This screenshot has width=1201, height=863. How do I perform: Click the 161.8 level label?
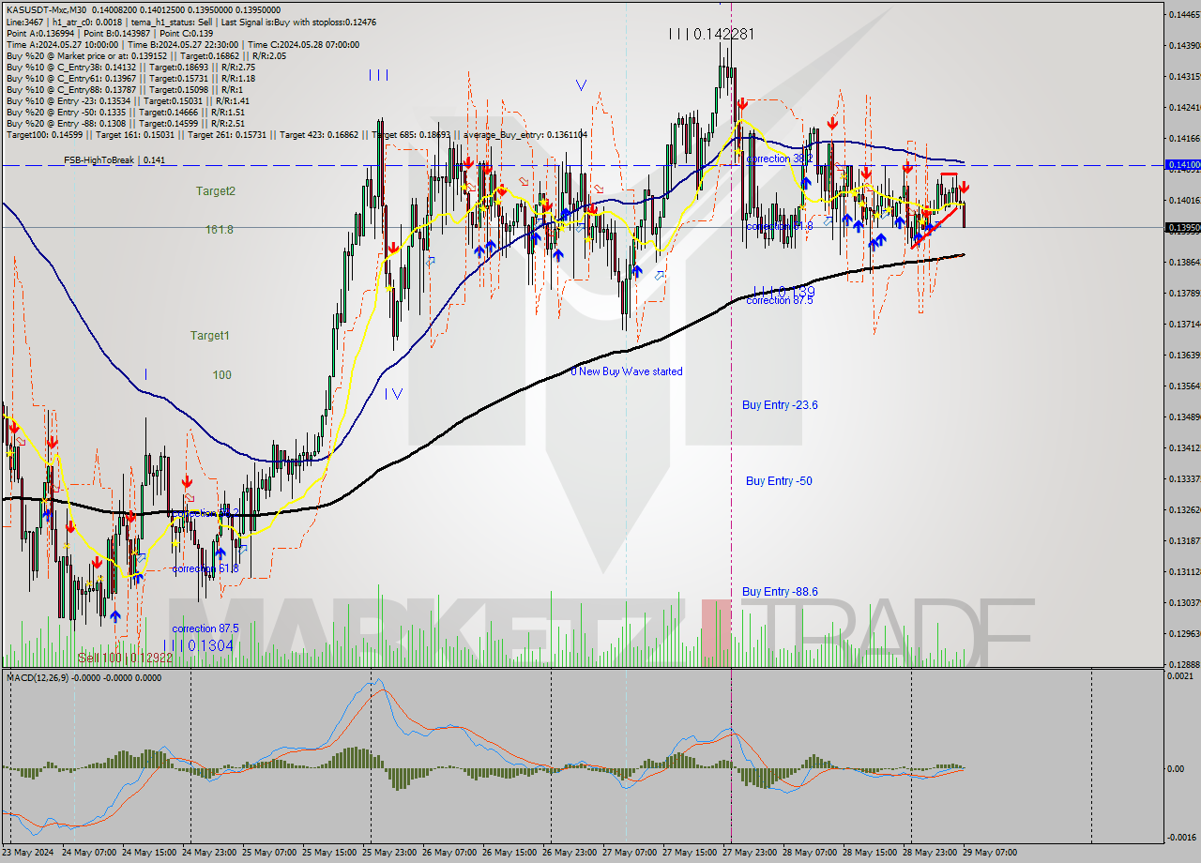220,230
